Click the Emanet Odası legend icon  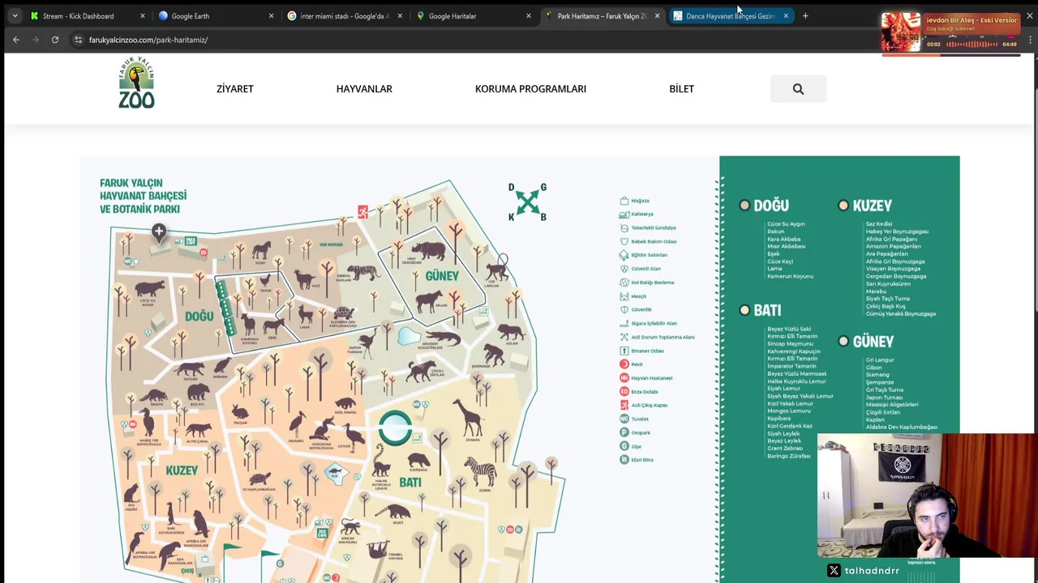pos(624,351)
